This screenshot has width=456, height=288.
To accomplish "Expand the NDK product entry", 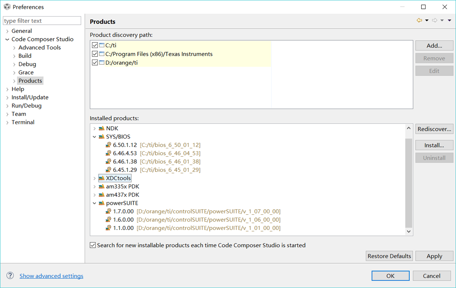I will click(95, 129).
